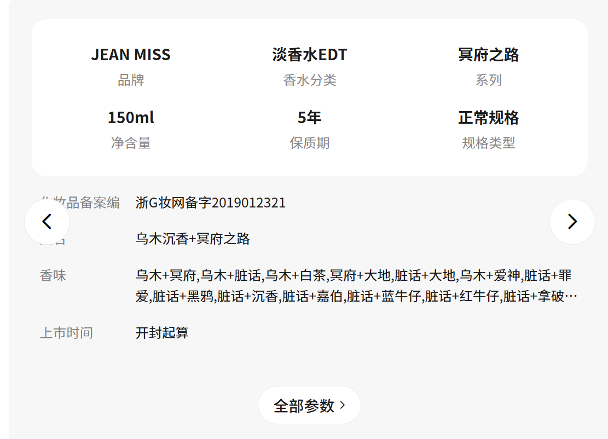This screenshot has height=439, width=608.
Task: Click the 乌木沉香+冥府之路 text
Action: click(x=193, y=239)
